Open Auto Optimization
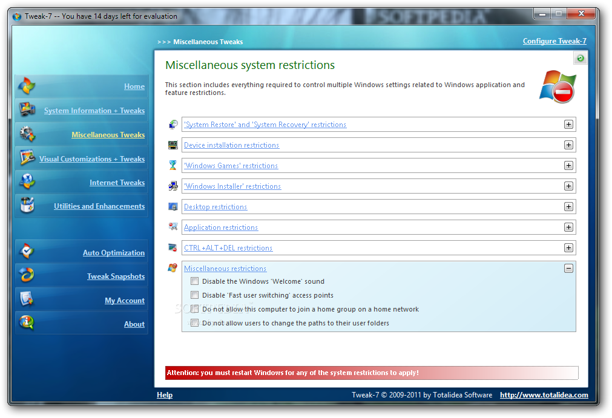The height and width of the screenshot is (418, 612). [x=114, y=253]
